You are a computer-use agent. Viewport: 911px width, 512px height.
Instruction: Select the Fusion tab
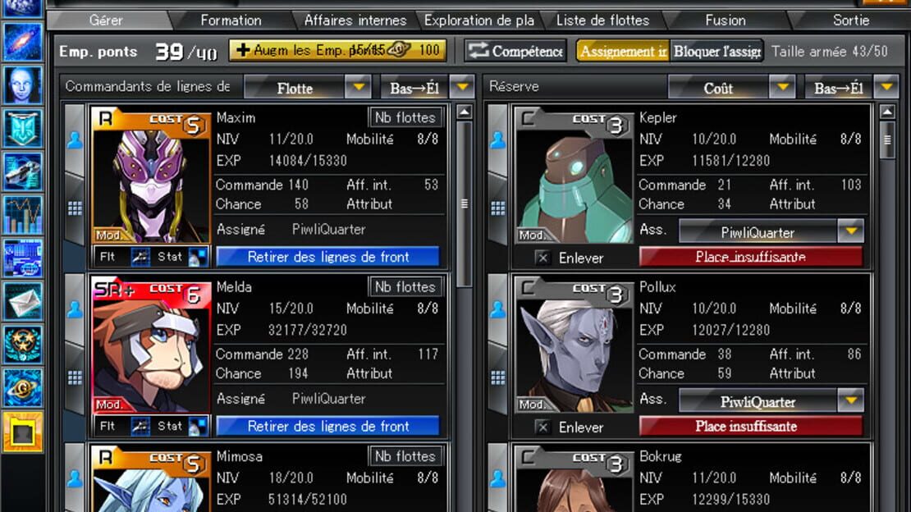[x=726, y=21]
